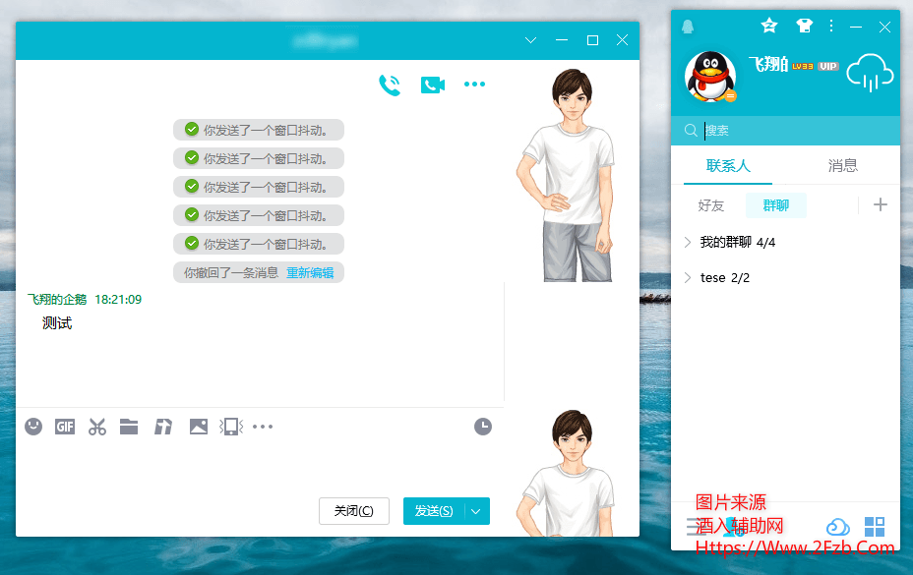
Task: Open the message history clock icon
Action: [483, 427]
